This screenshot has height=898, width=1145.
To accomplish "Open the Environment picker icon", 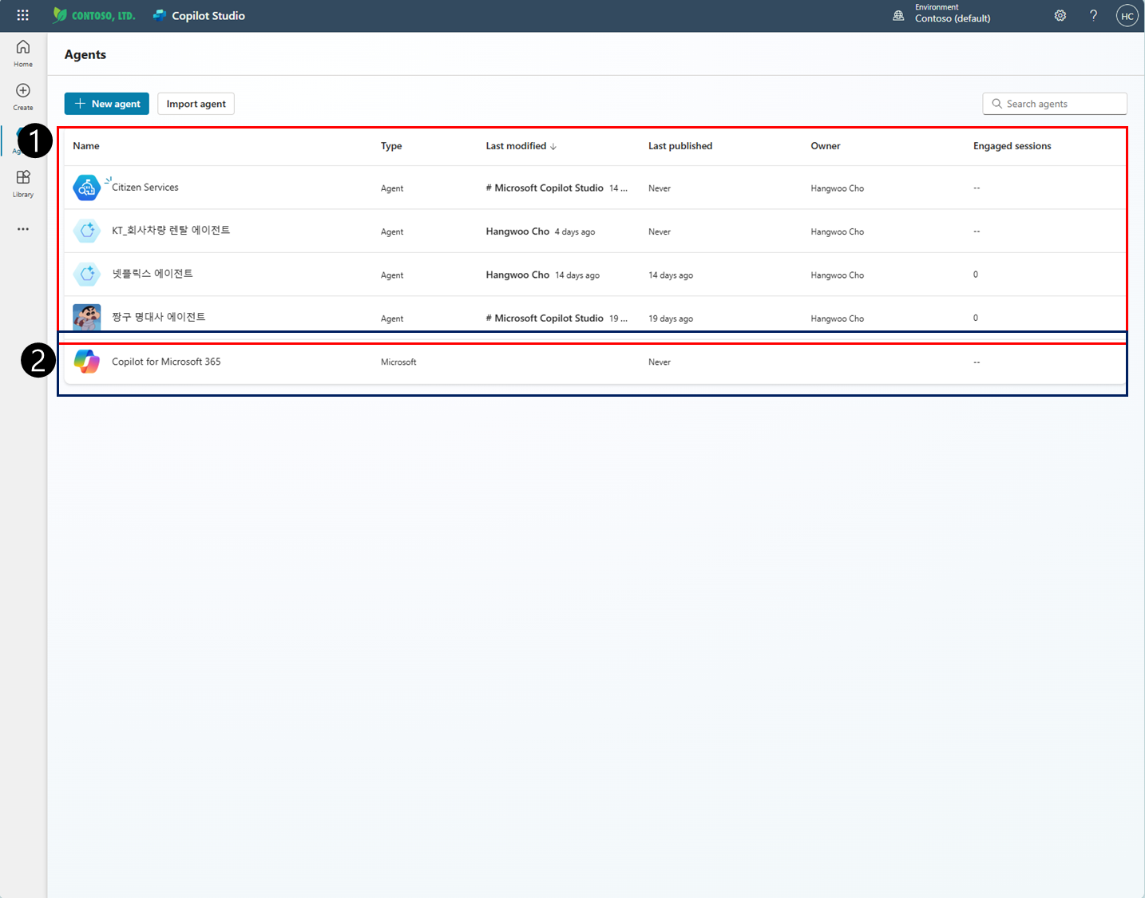I will click(x=898, y=15).
